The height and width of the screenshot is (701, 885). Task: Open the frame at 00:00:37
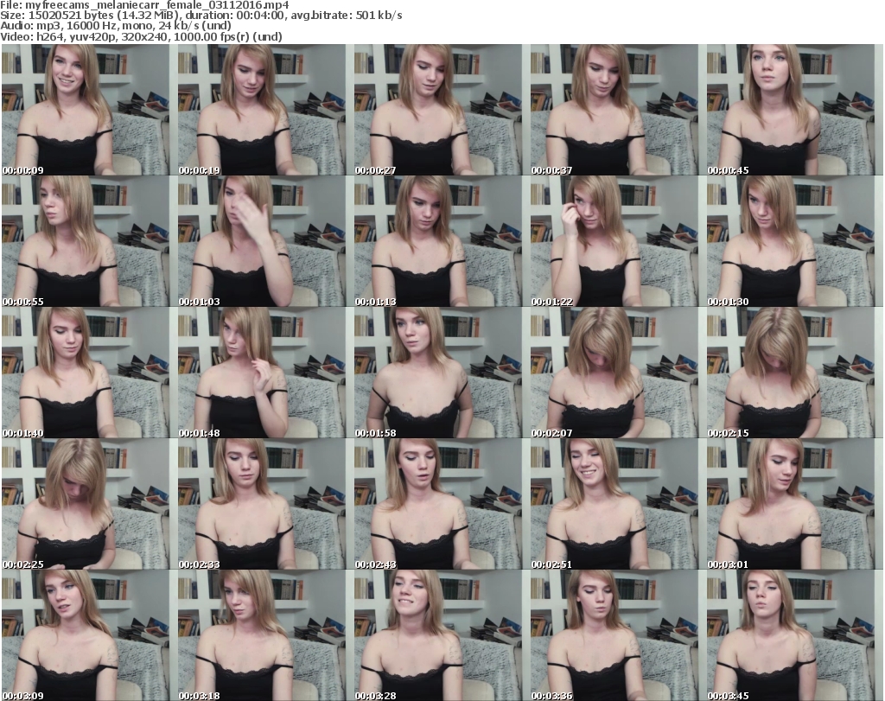[x=614, y=110]
